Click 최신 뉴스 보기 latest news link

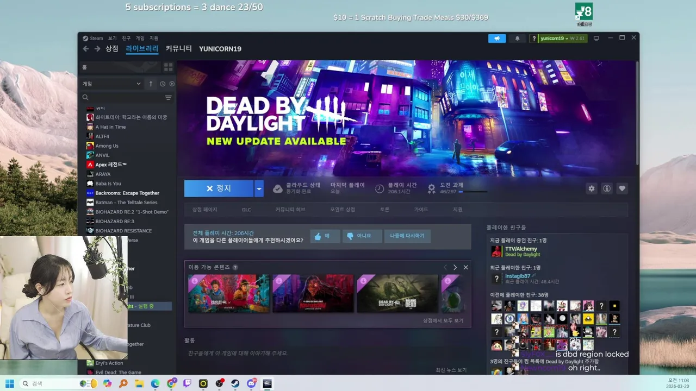click(451, 370)
